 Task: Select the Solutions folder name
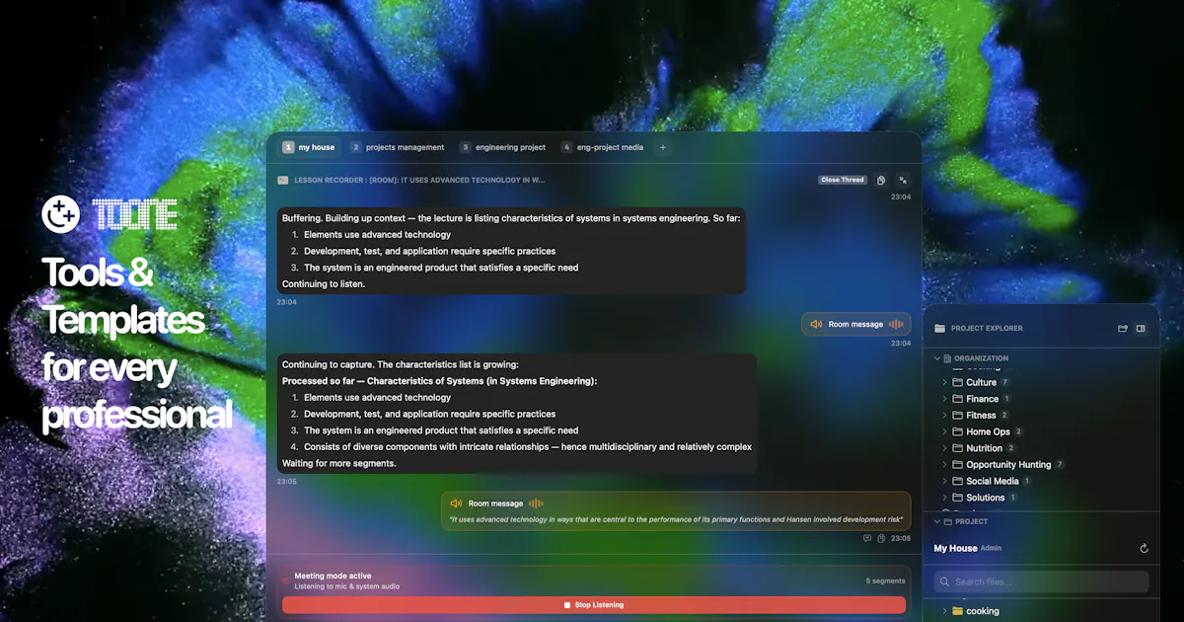[x=986, y=498]
